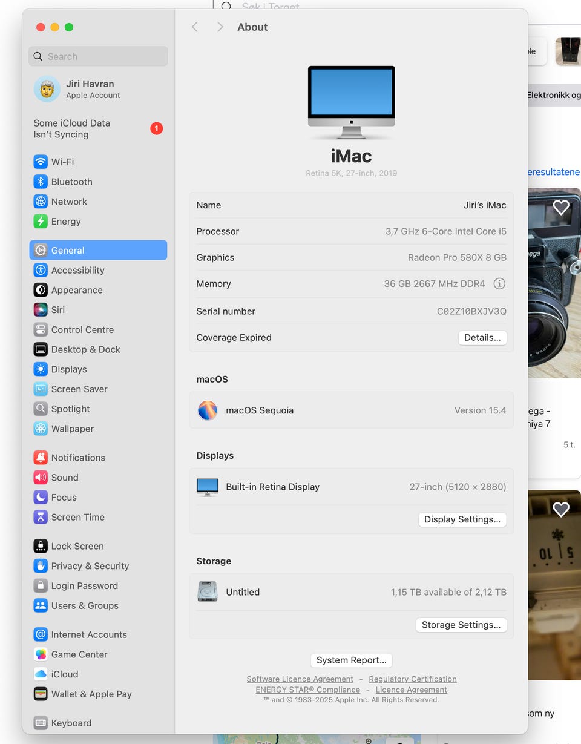The width and height of the screenshot is (581, 744).
Task: Open iCloud cloud icon
Action: click(x=41, y=674)
